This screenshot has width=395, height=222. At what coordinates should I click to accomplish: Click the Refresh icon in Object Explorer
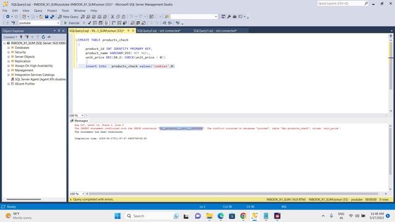[x=43, y=37]
